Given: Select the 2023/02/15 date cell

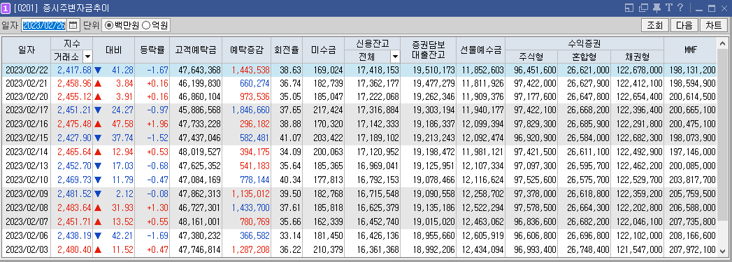Looking at the screenshot, I should point(27,138).
